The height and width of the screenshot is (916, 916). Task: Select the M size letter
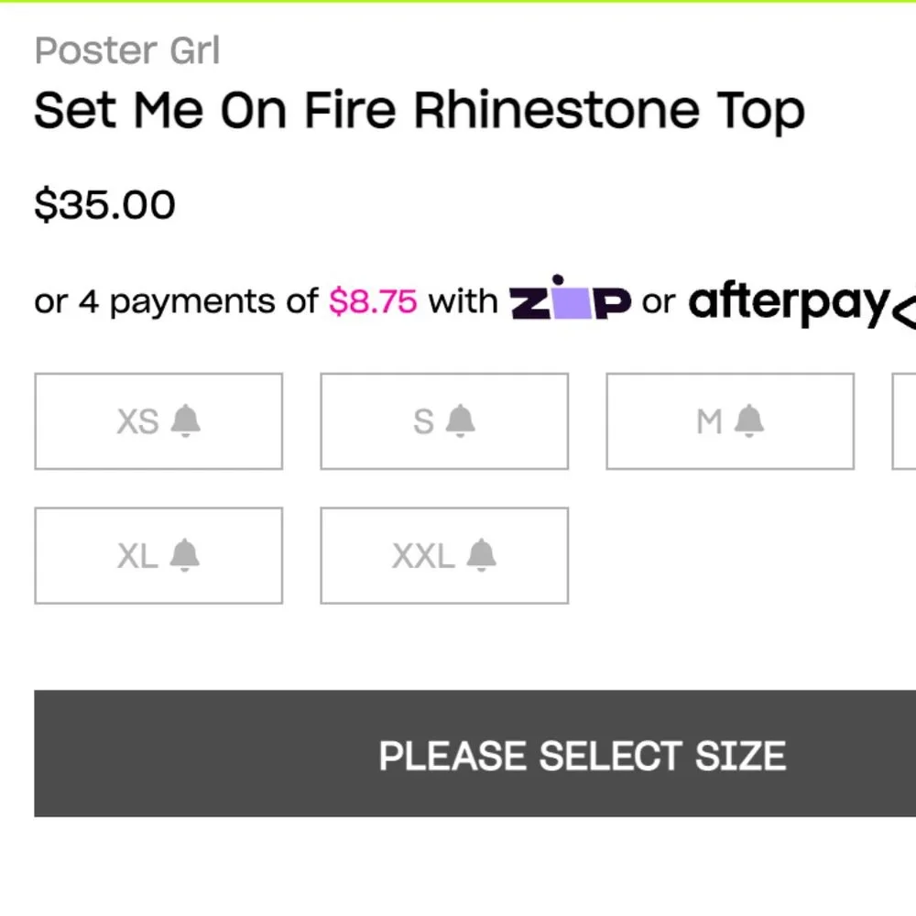pos(709,422)
